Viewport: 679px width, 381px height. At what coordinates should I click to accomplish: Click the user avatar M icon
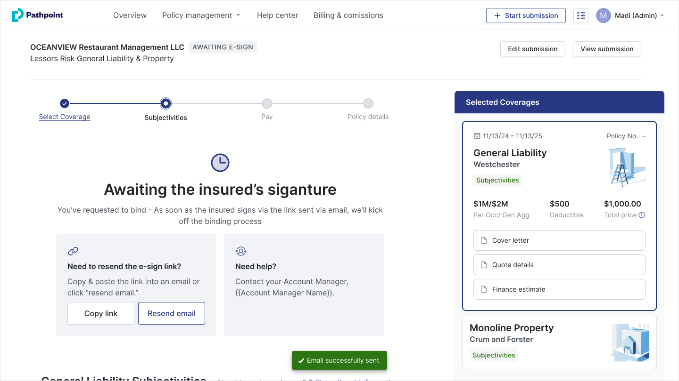pyautogui.click(x=604, y=16)
